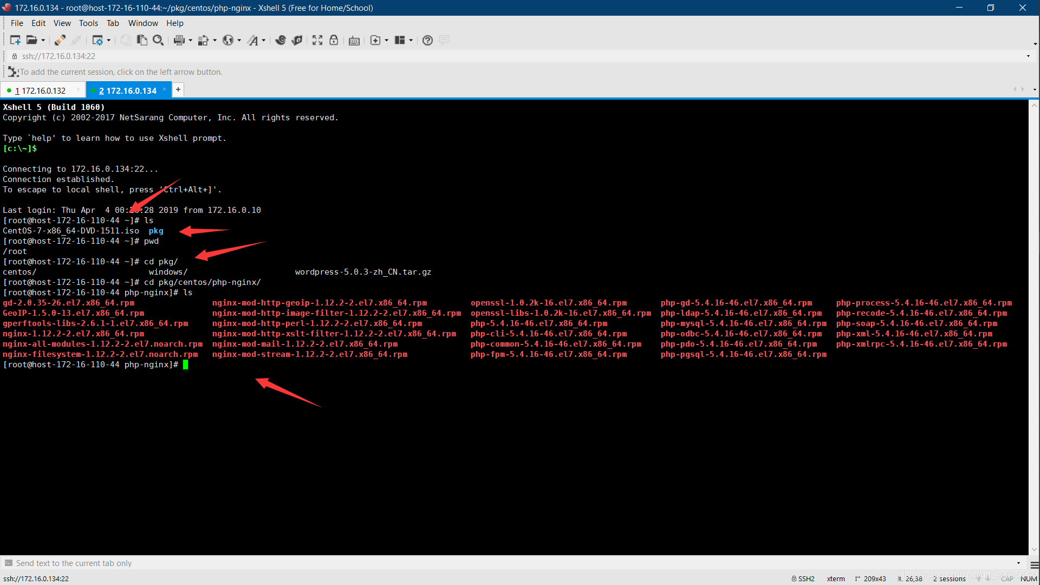
Task: Expand the tab list dropdown arrow at right
Action: [x=1035, y=90]
